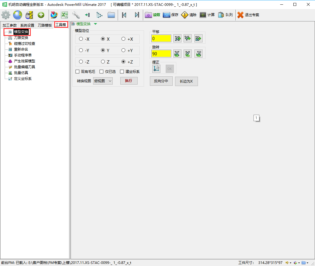The image size is (315, 266).
Task: Click the milling cutter tool icon
Action: tap(29, 15)
